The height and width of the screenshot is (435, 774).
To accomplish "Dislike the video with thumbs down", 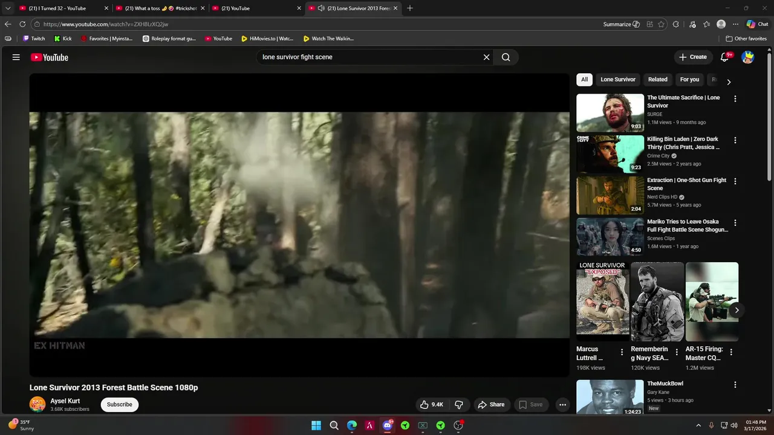I will tap(459, 405).
